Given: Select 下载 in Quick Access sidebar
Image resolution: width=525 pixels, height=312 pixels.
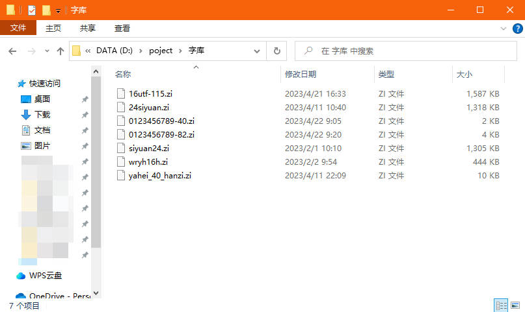Looking at the screenshot, I should click(x=42, y=115).
